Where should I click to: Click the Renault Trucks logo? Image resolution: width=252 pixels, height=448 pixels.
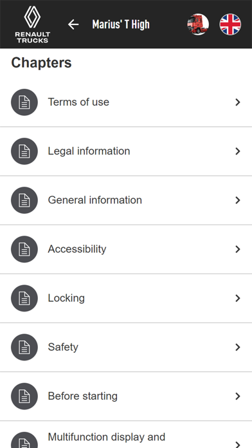[x=33, y=24]
